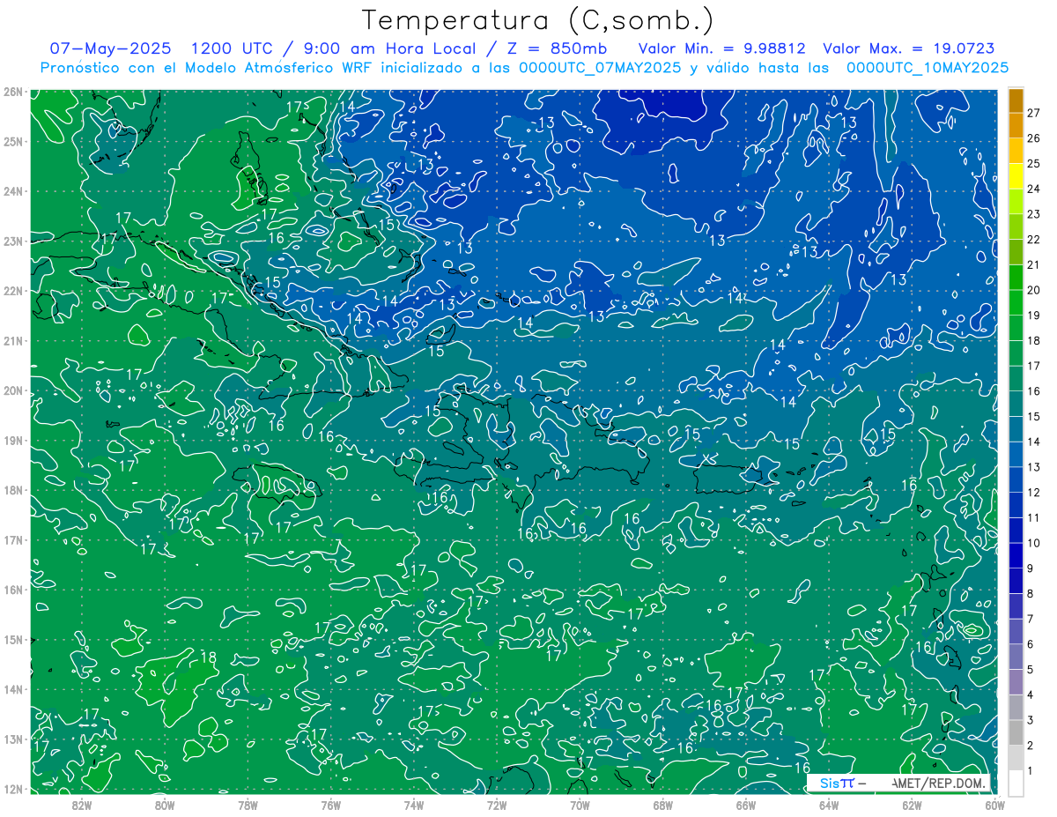Click the colorbar legend label 2
This screenshot has height=817, width=1057.
click(x=1031, y=745)
